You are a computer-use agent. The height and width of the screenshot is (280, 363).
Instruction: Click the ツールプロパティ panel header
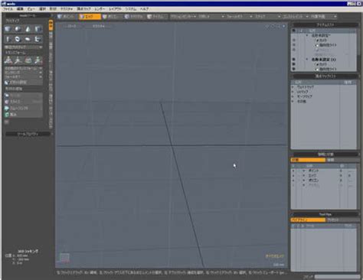tap(28, 134)
